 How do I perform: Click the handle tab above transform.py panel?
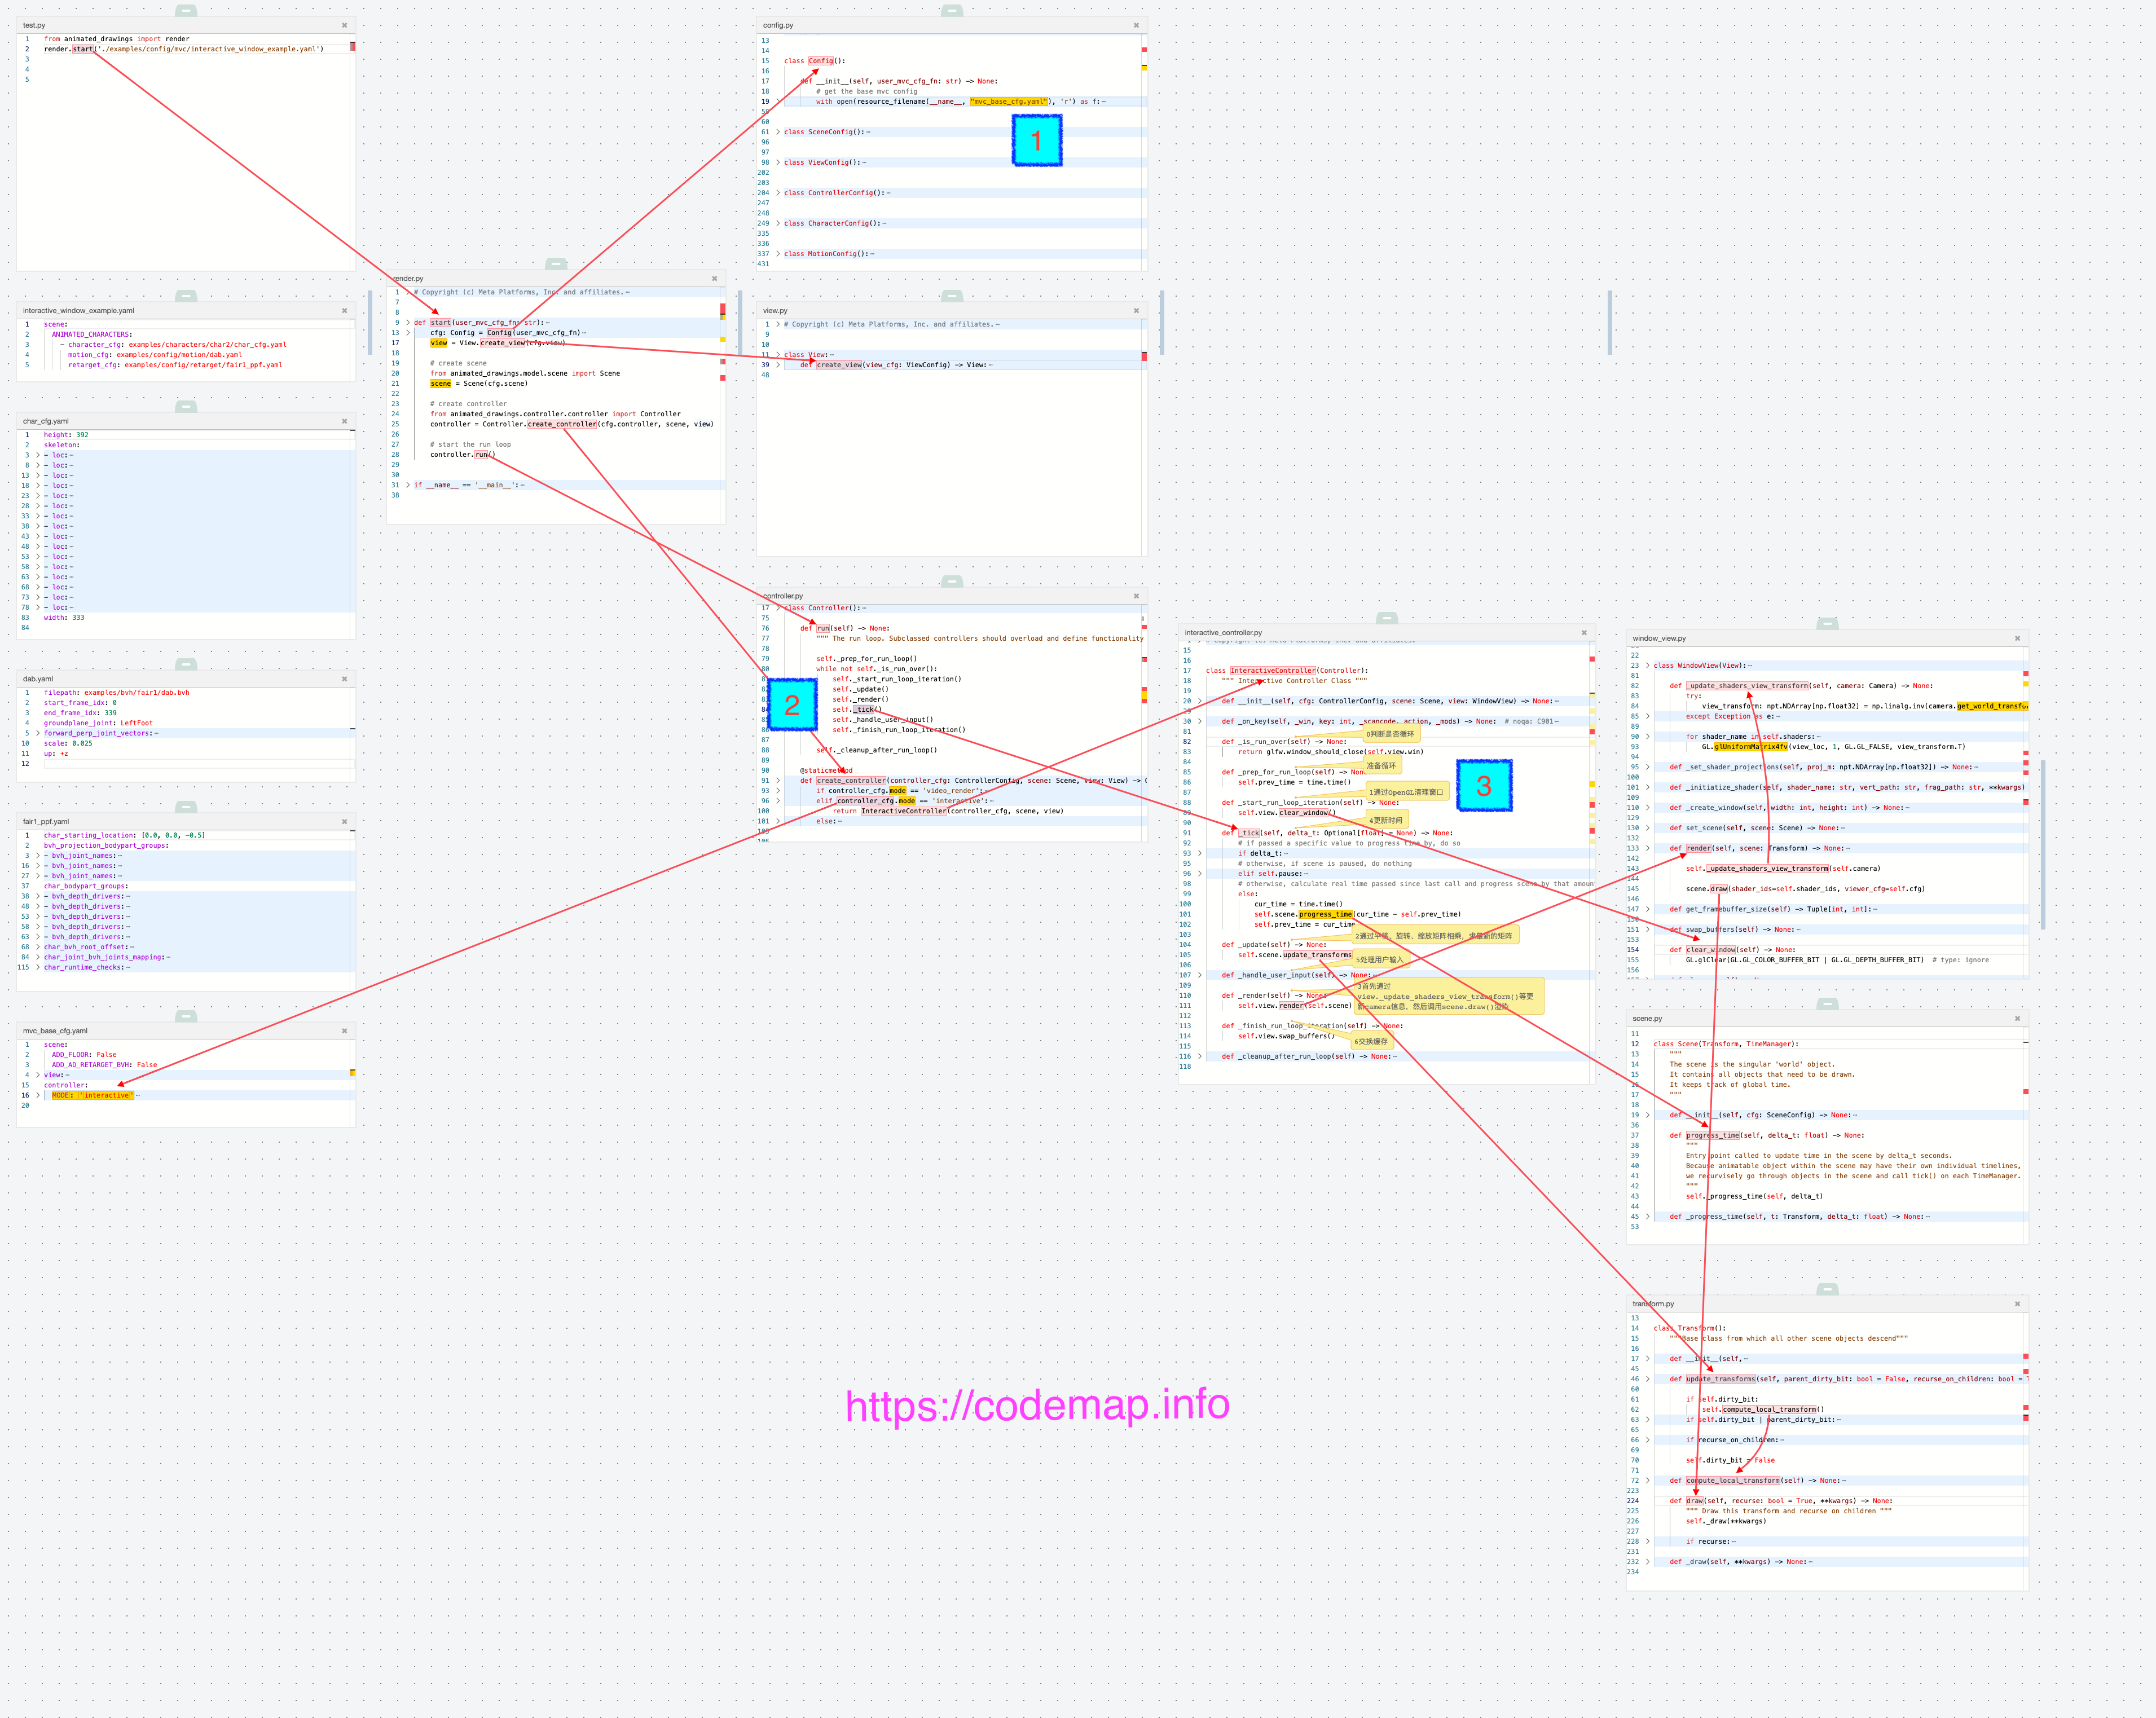tap(1827, 1289)
